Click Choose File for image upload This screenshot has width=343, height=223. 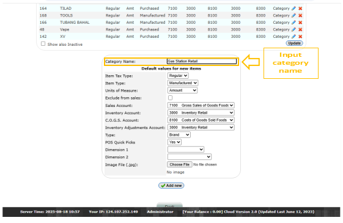click(180, 164)
